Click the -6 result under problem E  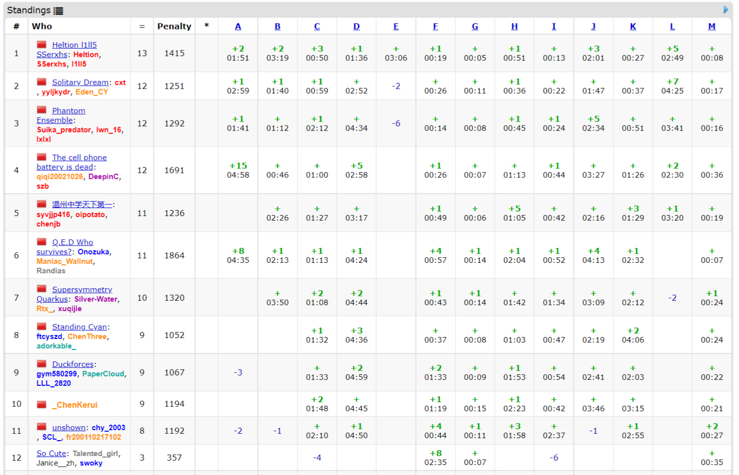pos(396,123)
